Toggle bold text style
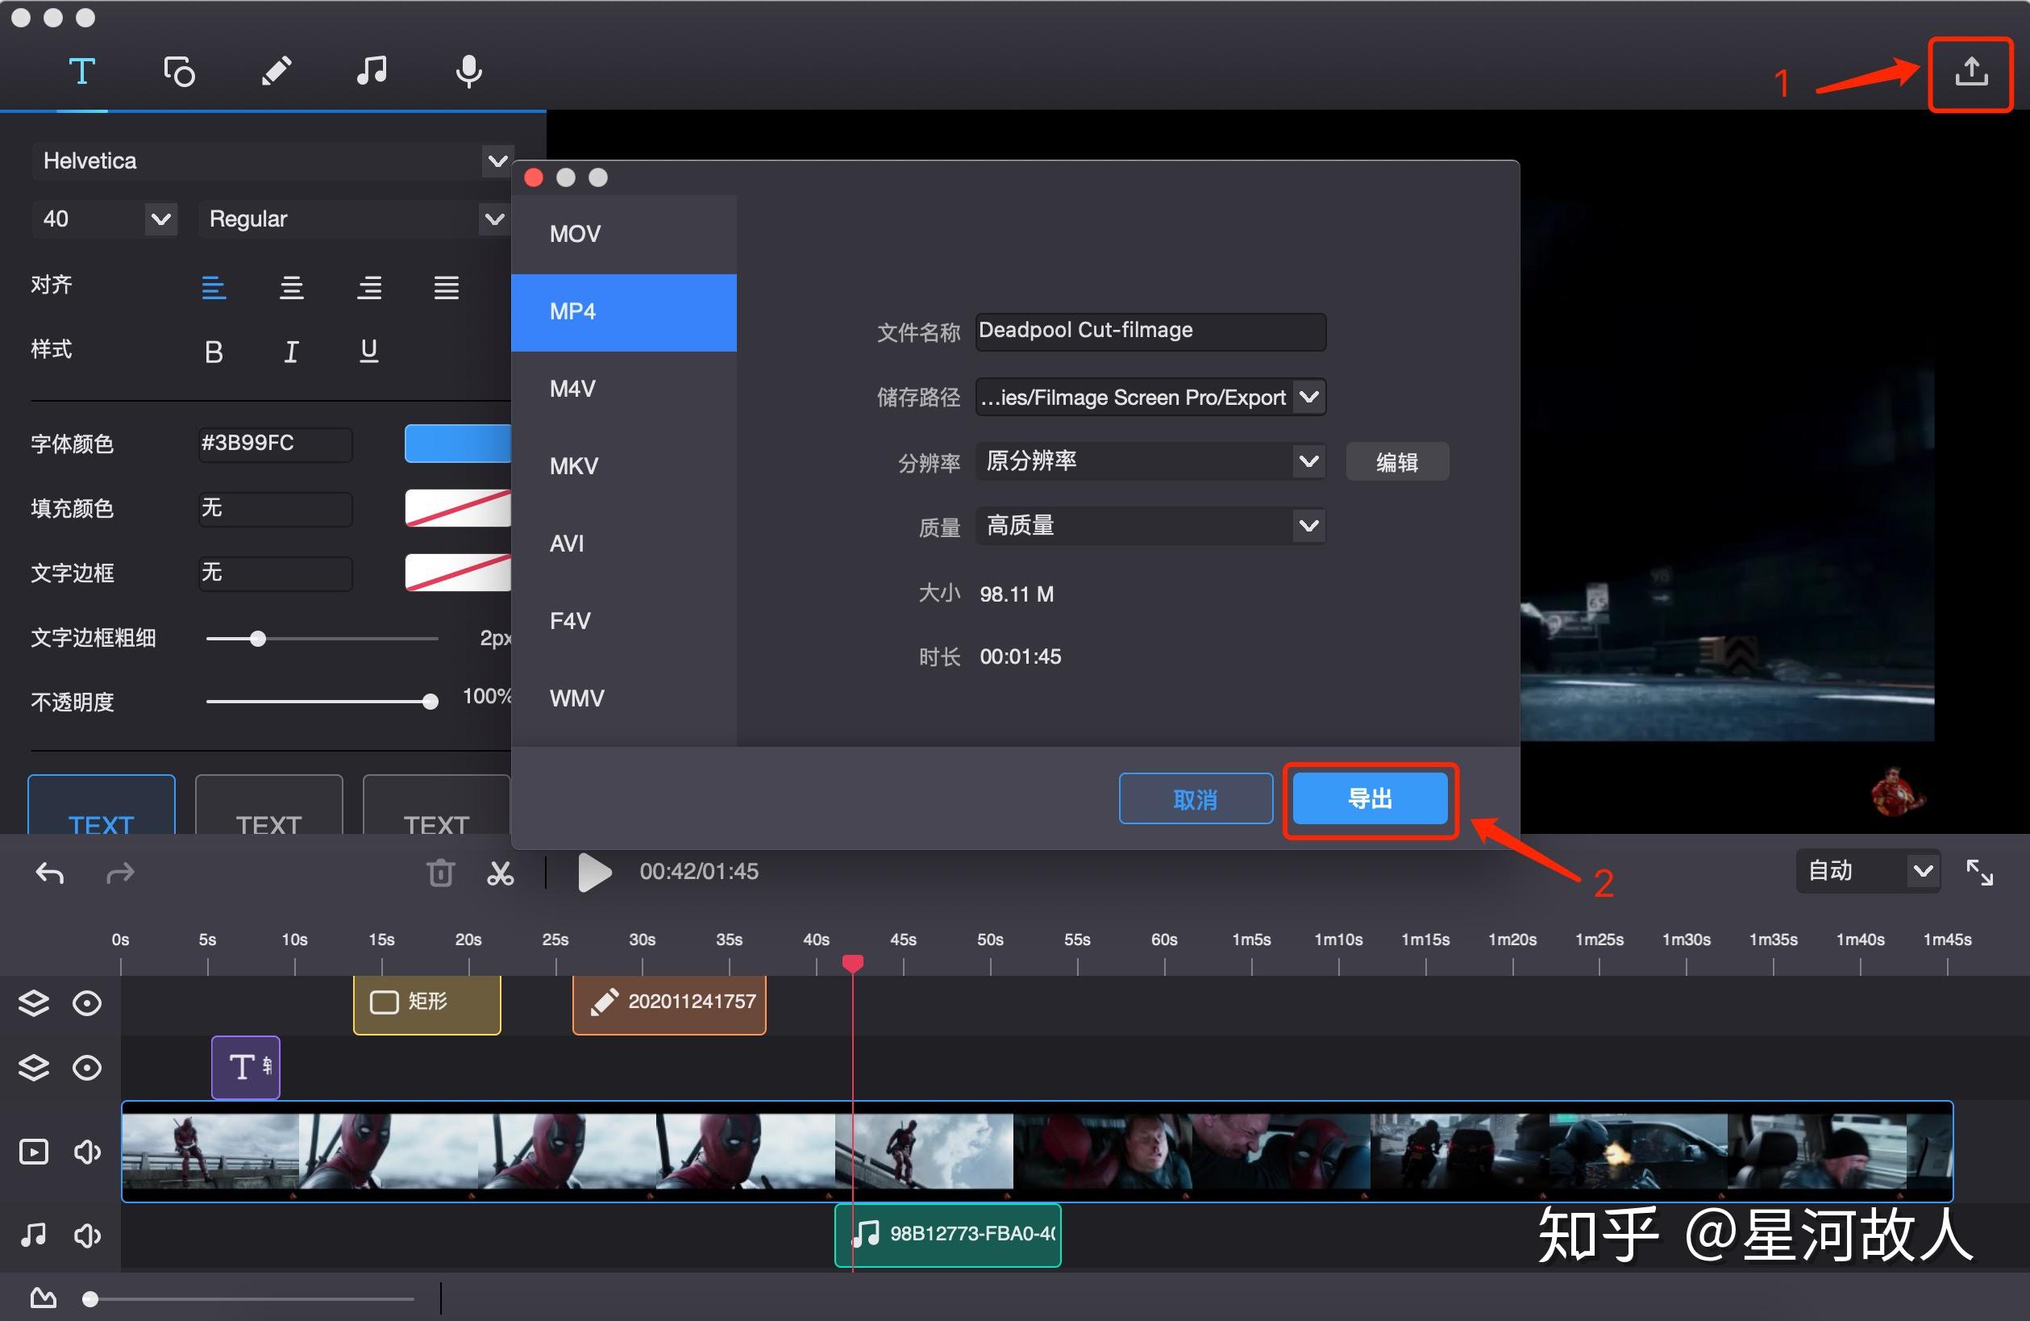The image size is (2030, 1321). (214, 352)
